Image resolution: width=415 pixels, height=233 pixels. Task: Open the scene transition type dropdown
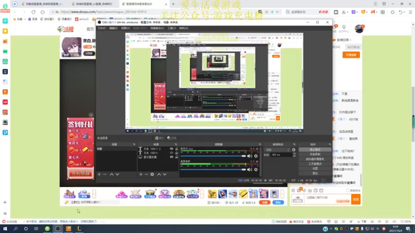tap(277, 150)
